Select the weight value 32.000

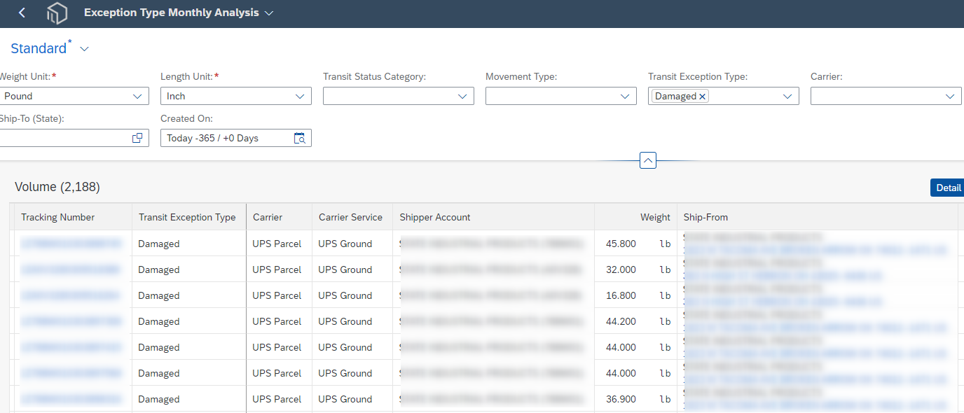point(621,269)
